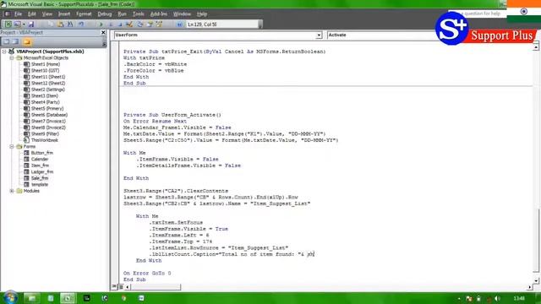
Task: Open the Insert menu
Action: (x=64, y=14)
